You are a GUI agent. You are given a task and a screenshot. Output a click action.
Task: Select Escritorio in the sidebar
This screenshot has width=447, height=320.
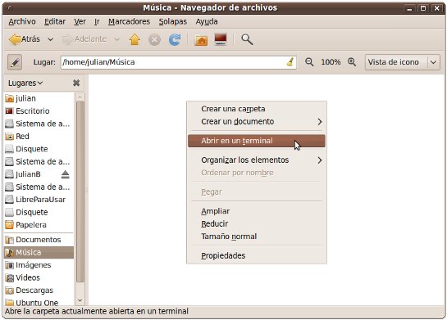[39, 111]
